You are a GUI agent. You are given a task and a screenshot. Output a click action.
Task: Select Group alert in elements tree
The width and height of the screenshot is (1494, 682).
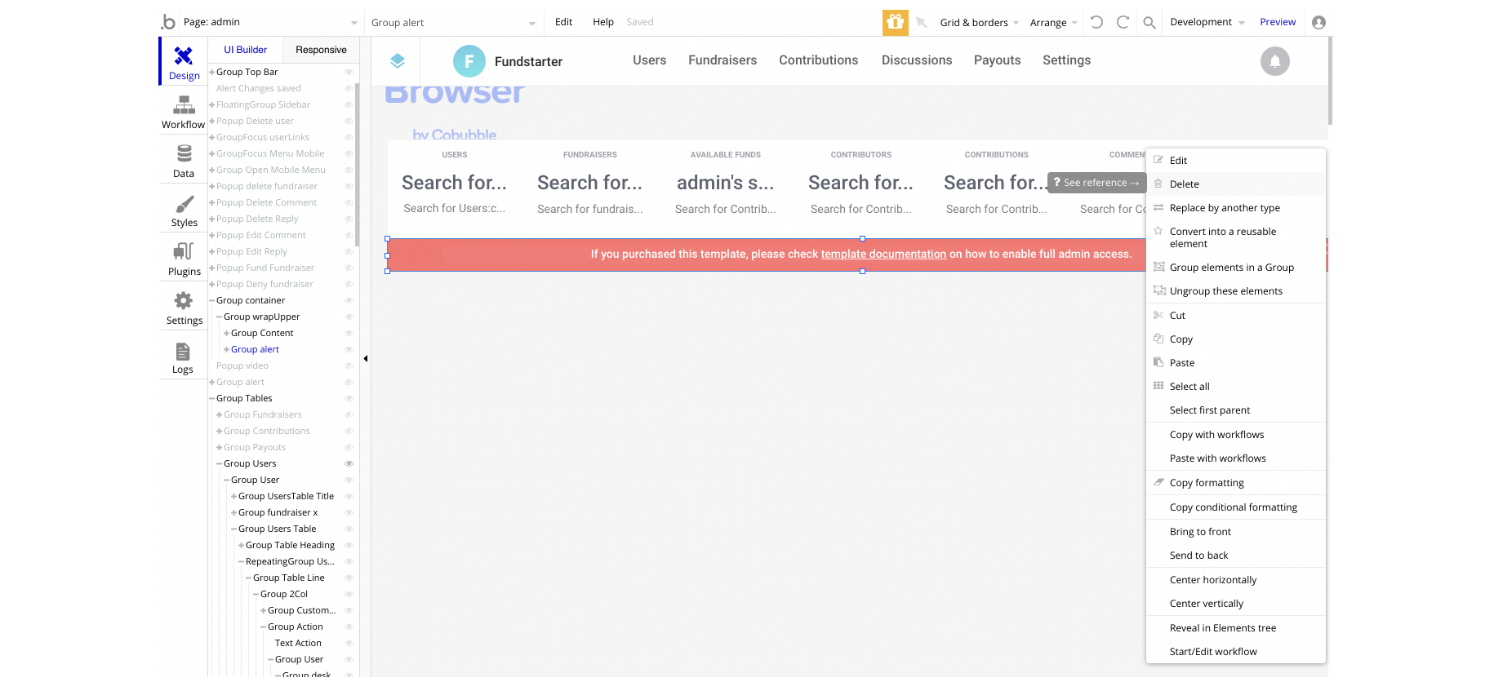255,350
